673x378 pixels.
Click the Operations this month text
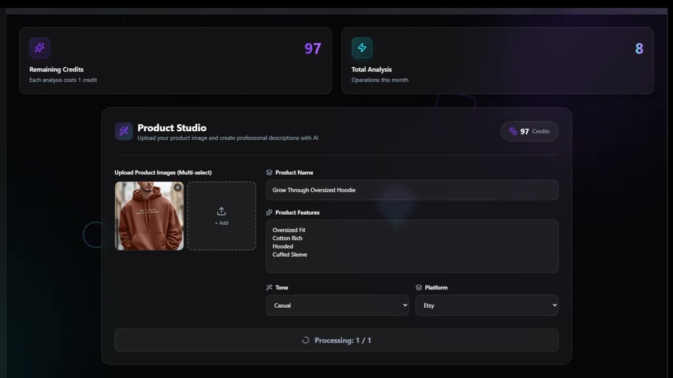pyautogui.click(x=380, y=80)
